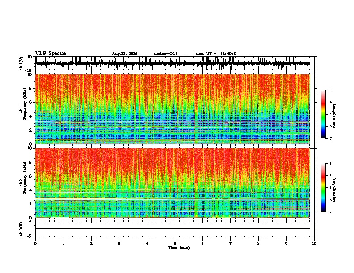Click the '8' kHz tick on ch.2 spectrogram

(31, 162)
